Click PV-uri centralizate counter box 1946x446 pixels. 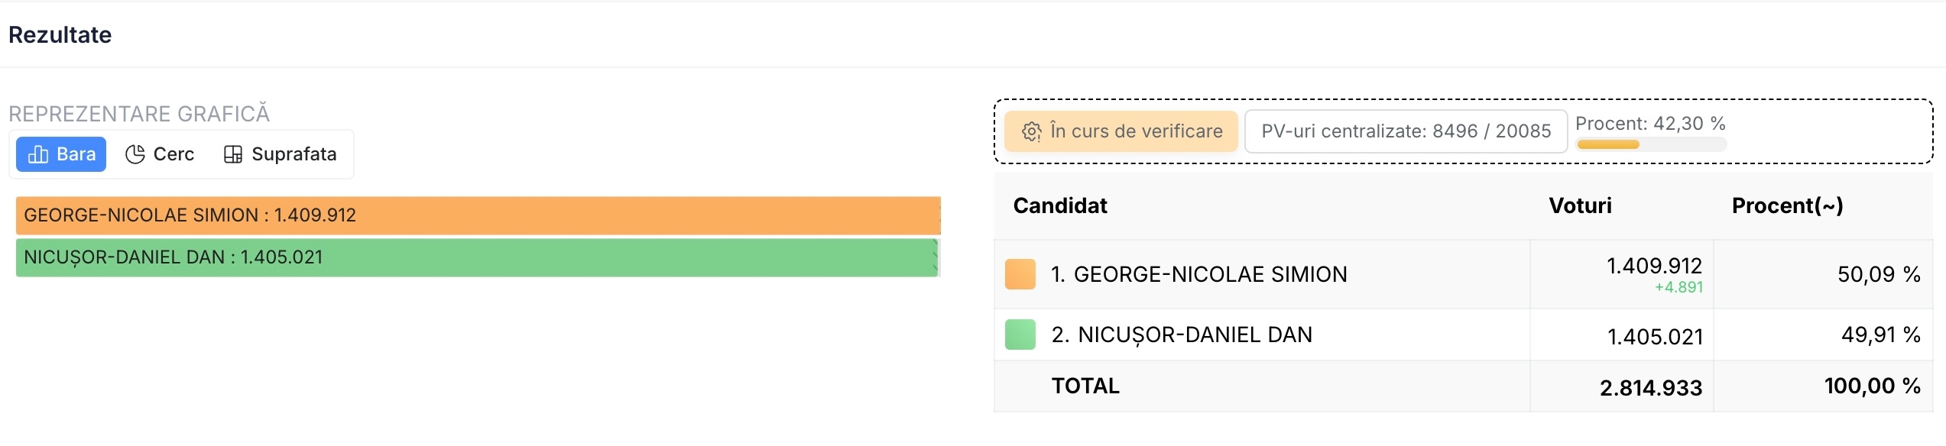click(1406, 131)
